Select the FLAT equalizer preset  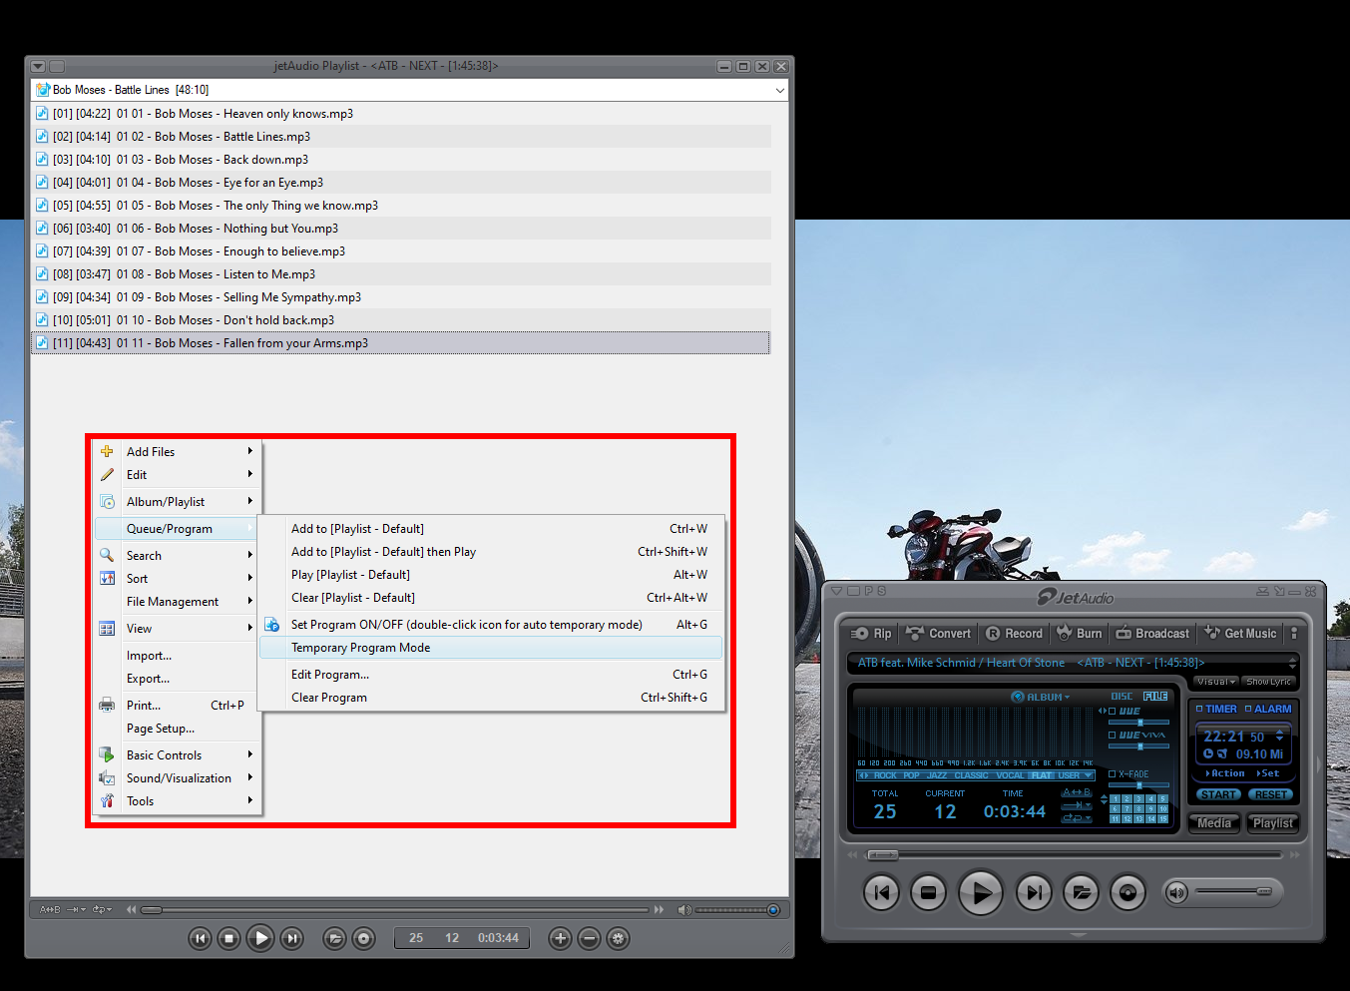pos(1042,775)
